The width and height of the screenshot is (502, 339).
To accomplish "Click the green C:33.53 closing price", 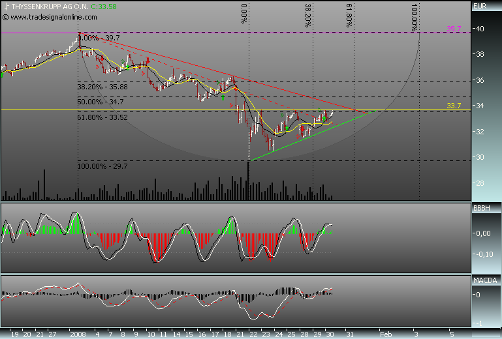I will tap(104, 6).
